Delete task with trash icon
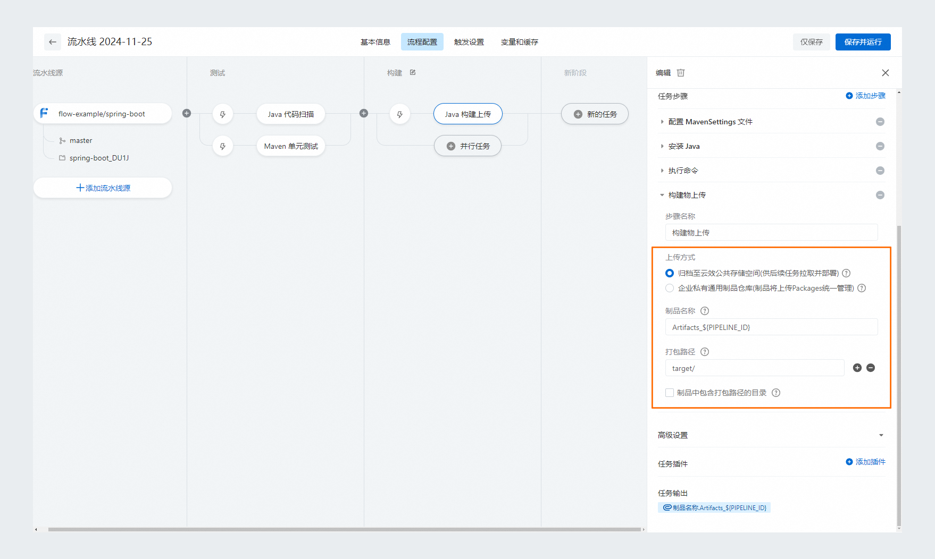935x559 pixels. pos(681,73)
